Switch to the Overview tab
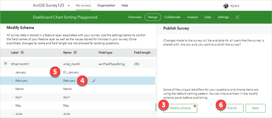The height and width of the screenshot is (118, 272). [135, 17]
